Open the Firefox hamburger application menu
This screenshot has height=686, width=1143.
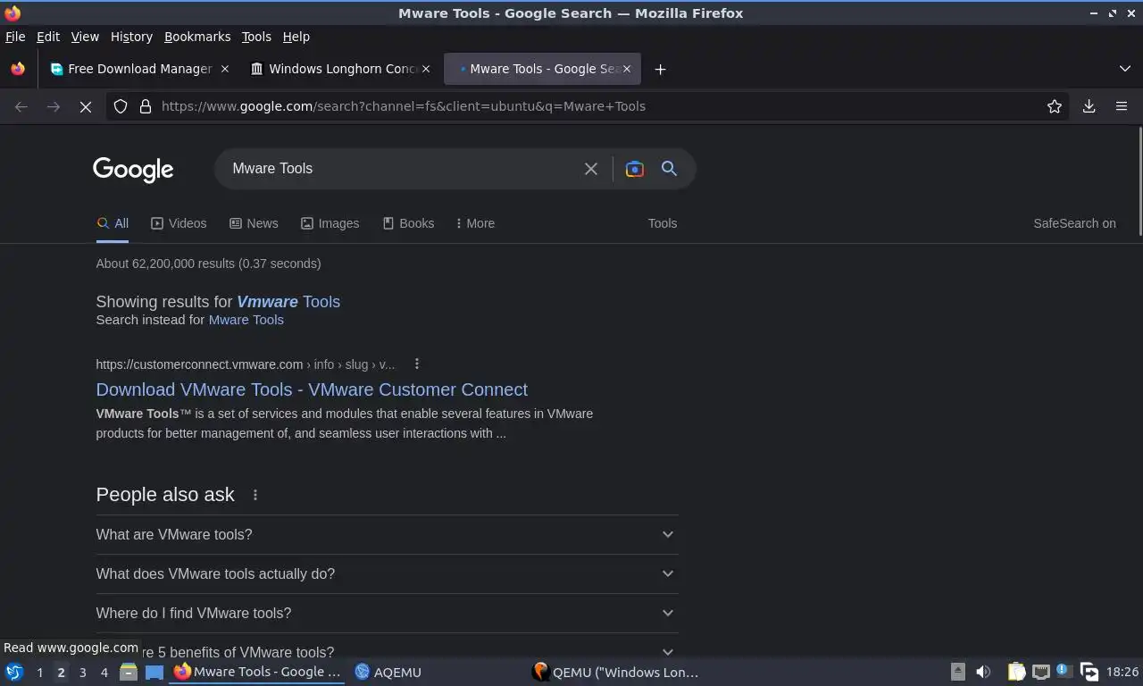click(x=1122, y=106)
